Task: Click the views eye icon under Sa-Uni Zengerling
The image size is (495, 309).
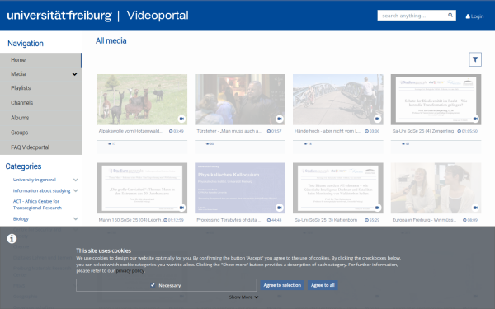Action: click(403, 143)
